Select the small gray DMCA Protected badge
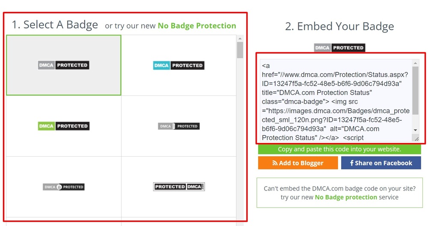 click(179, 126)
